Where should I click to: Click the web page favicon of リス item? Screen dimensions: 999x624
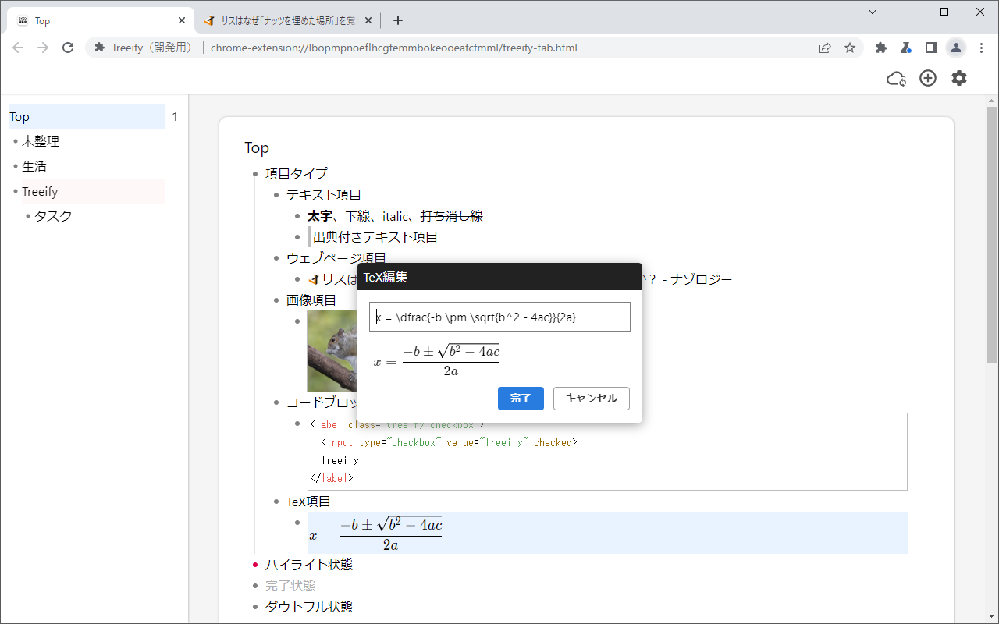(314, 279)
